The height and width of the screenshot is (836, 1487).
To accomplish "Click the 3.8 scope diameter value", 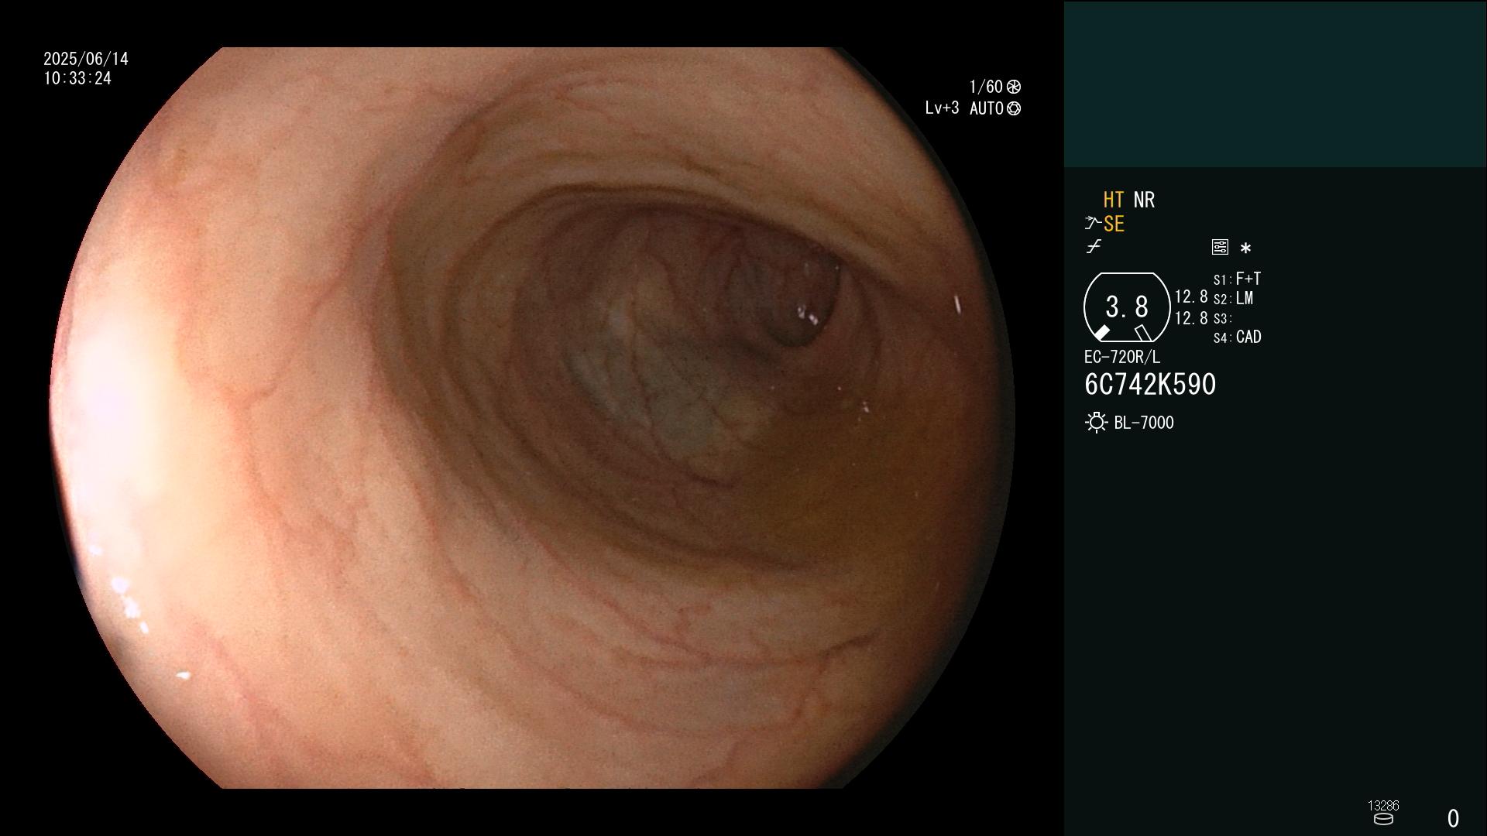I will coord(1126,307).
